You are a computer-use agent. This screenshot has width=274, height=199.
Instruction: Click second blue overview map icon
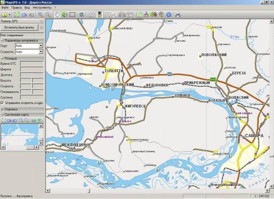coord(9,120)
